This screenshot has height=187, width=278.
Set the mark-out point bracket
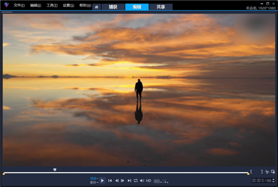261,172
